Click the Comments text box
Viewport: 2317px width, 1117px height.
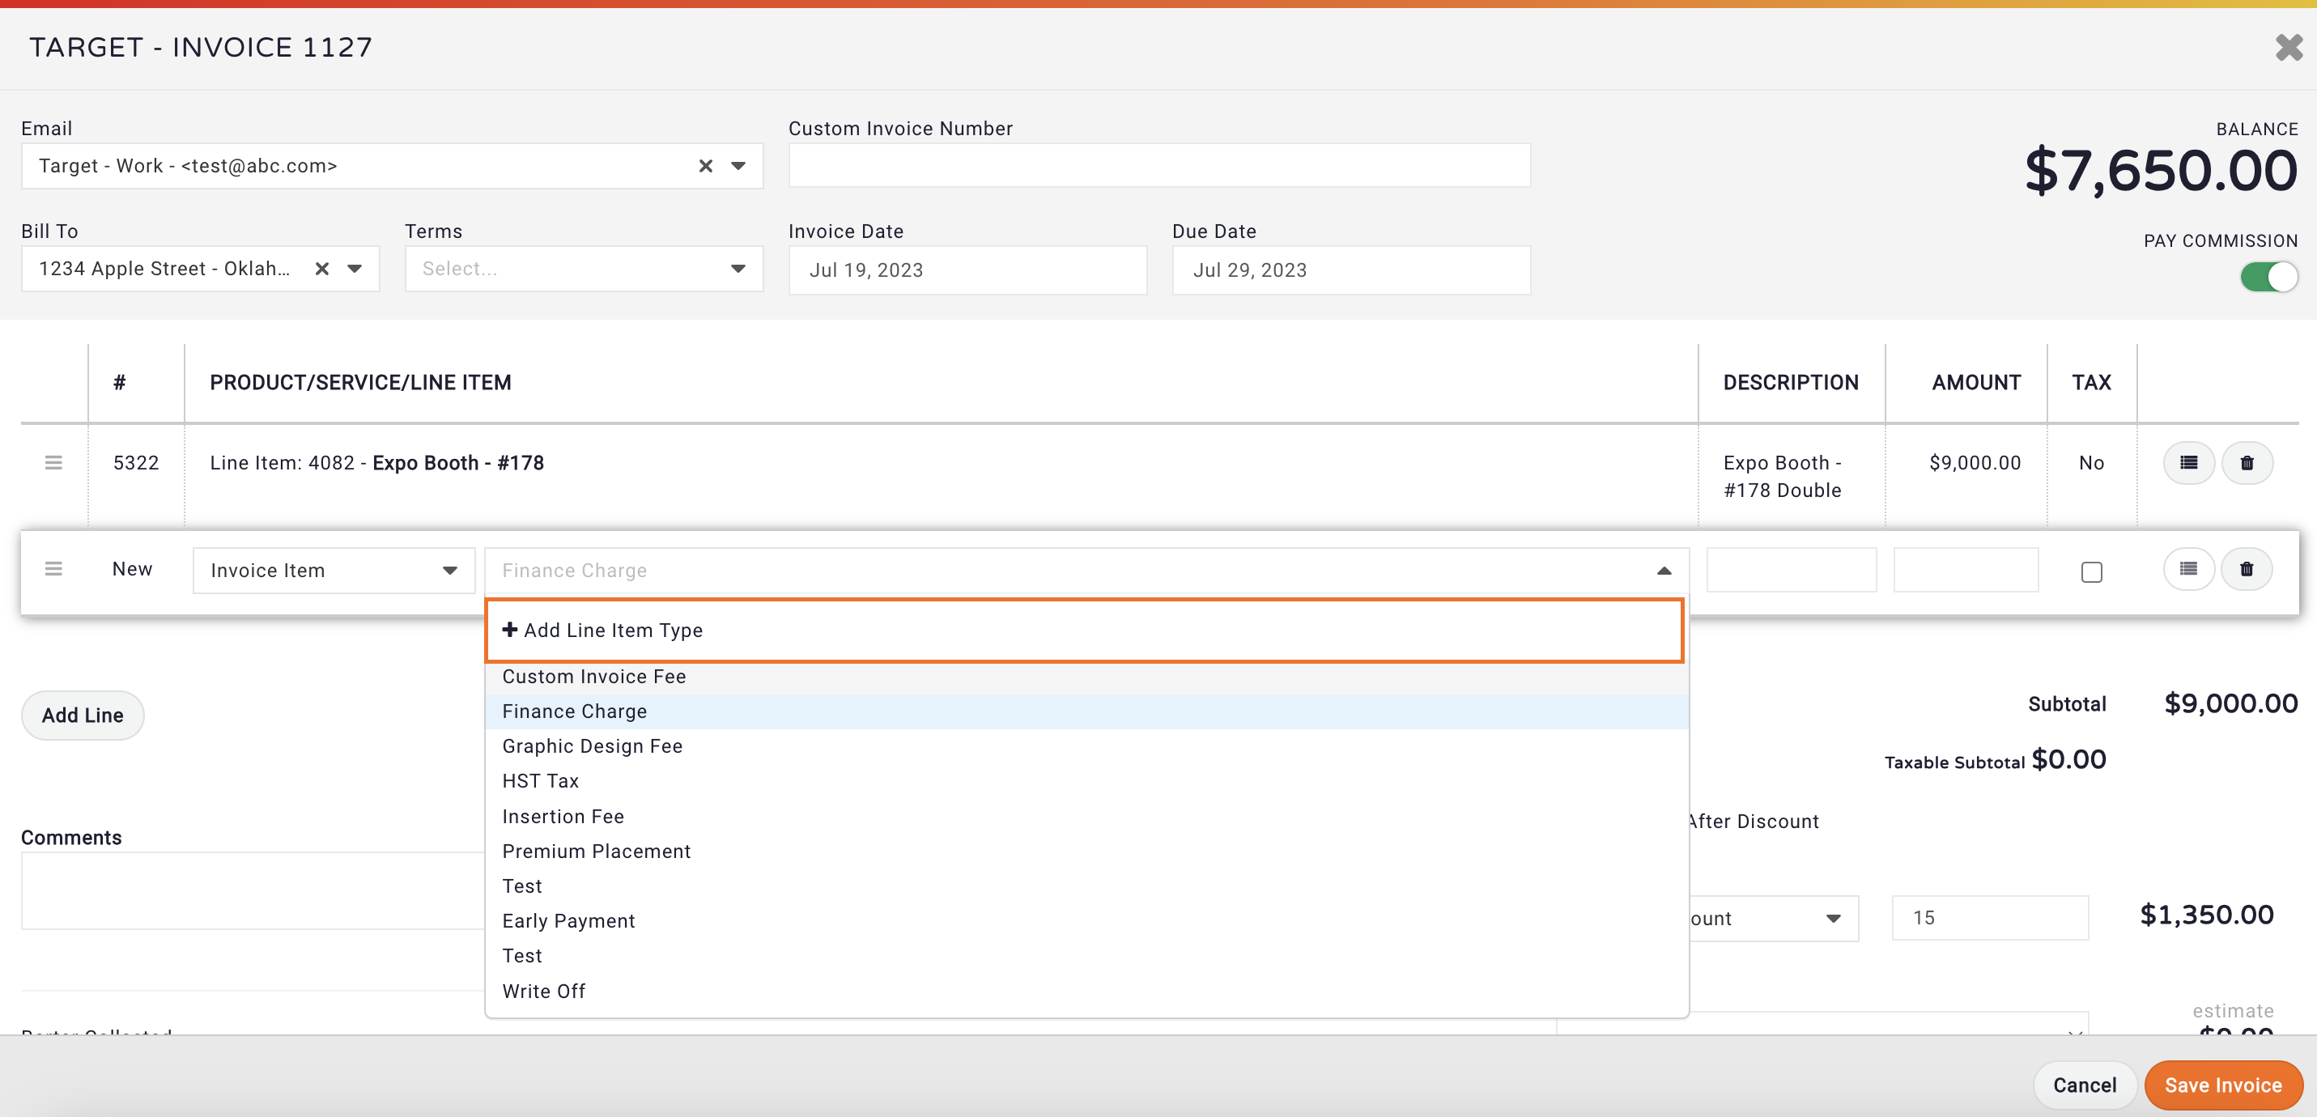tap(253, 890)
